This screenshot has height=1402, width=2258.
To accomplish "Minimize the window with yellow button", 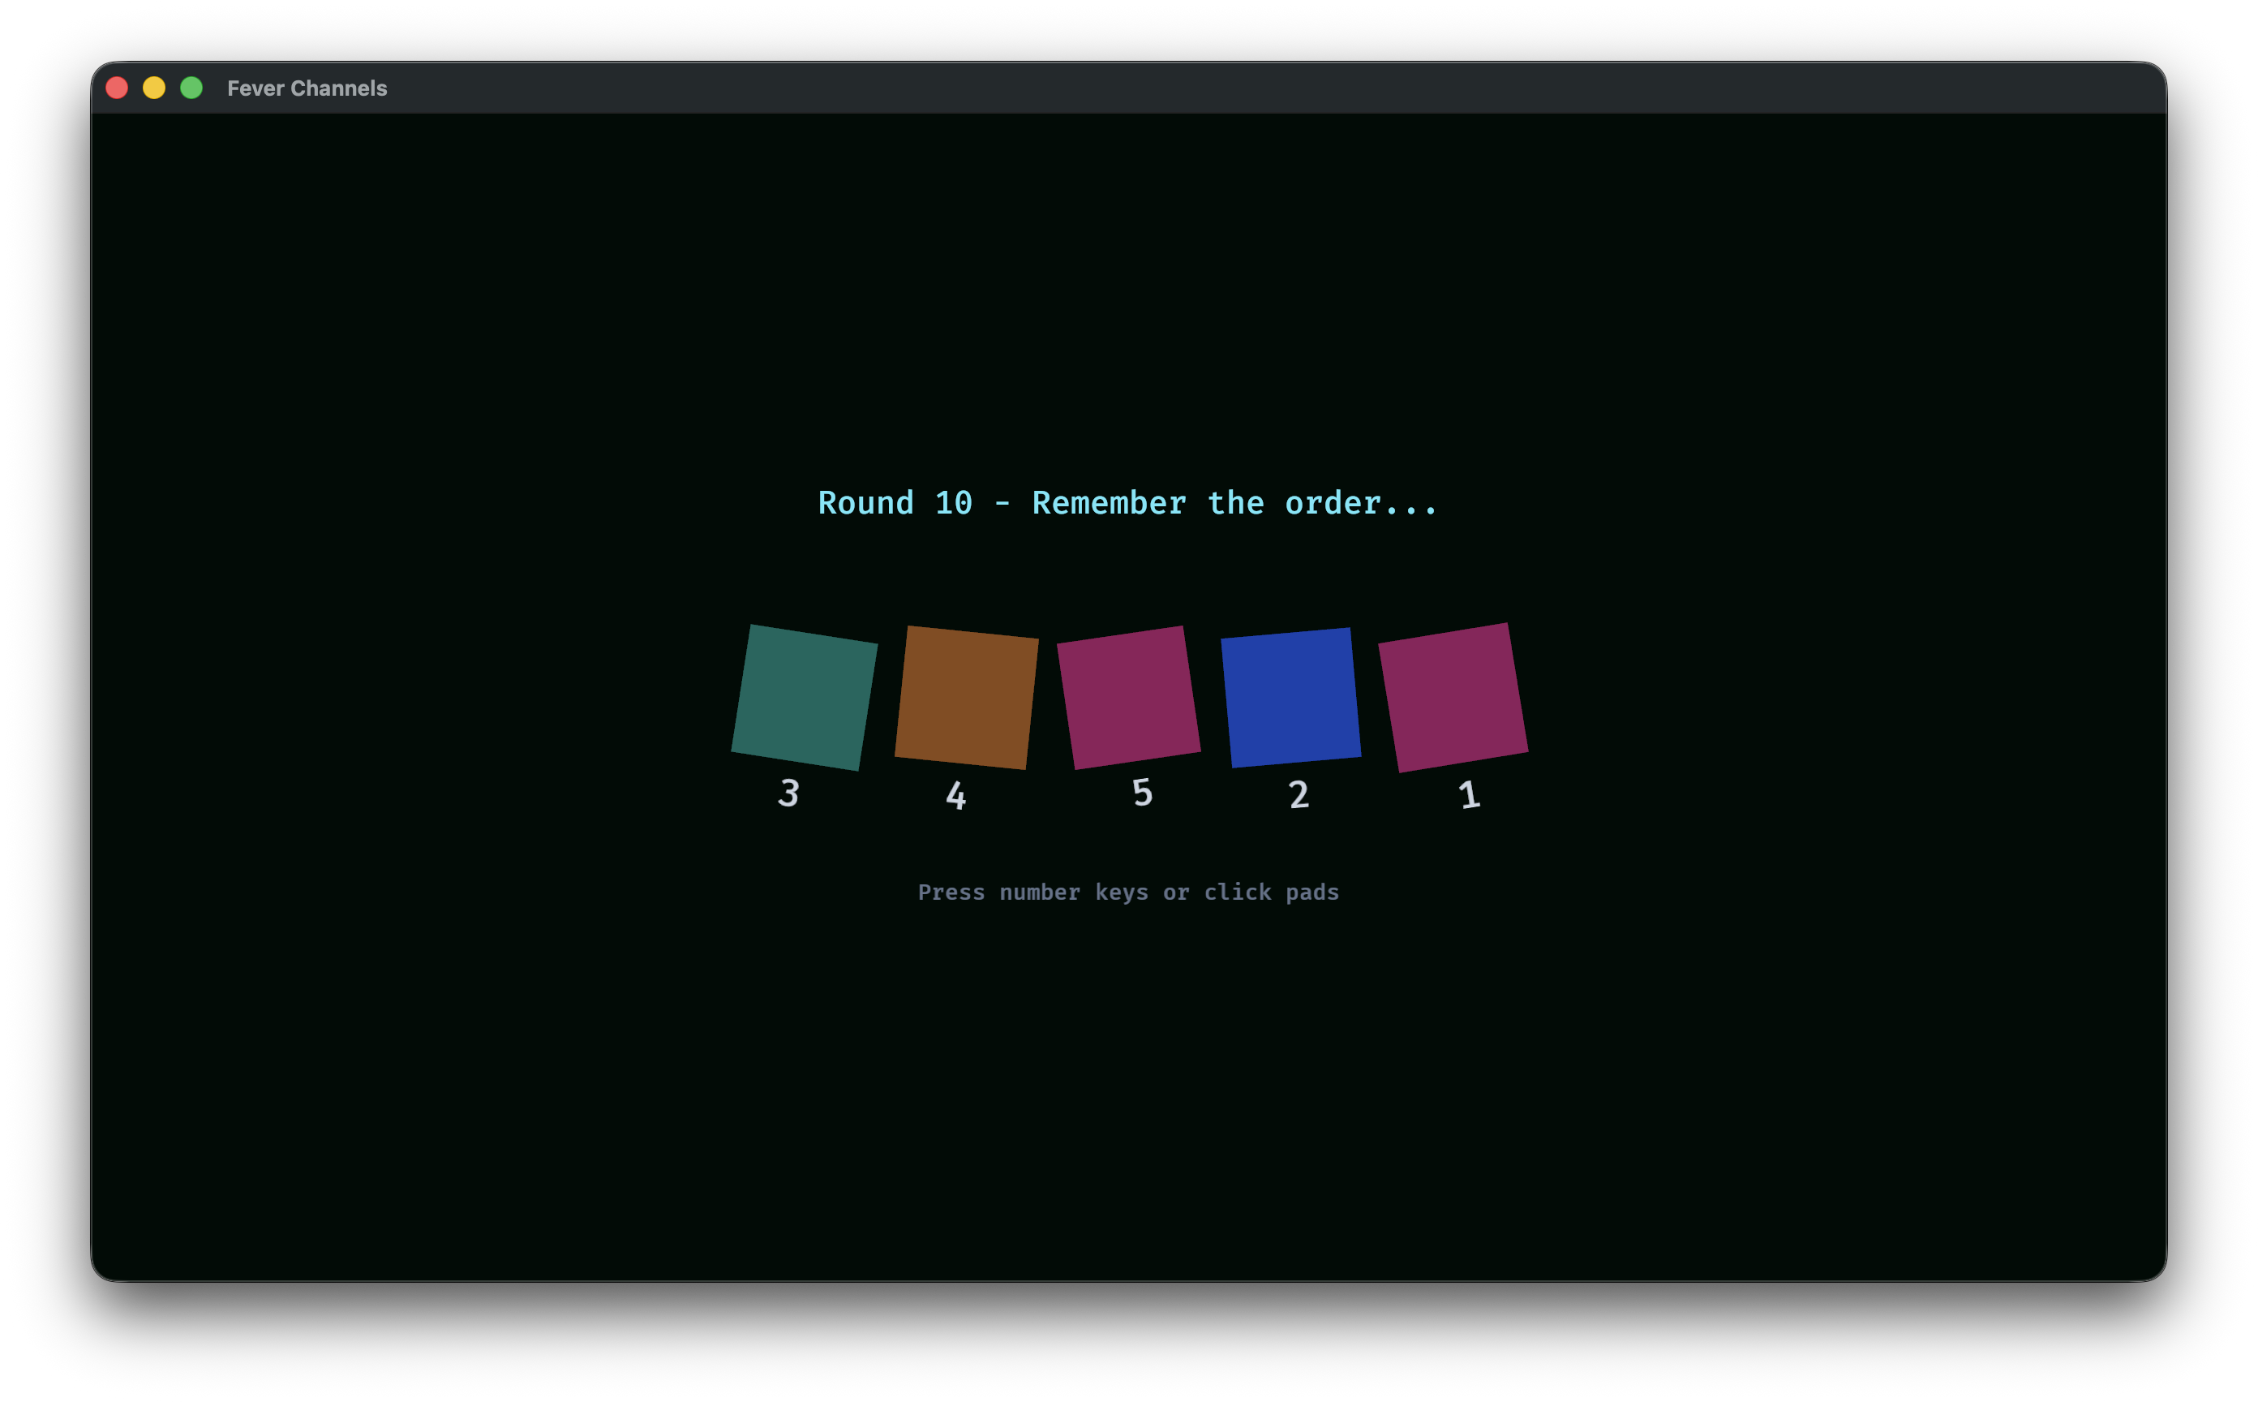I will point(154,88).
